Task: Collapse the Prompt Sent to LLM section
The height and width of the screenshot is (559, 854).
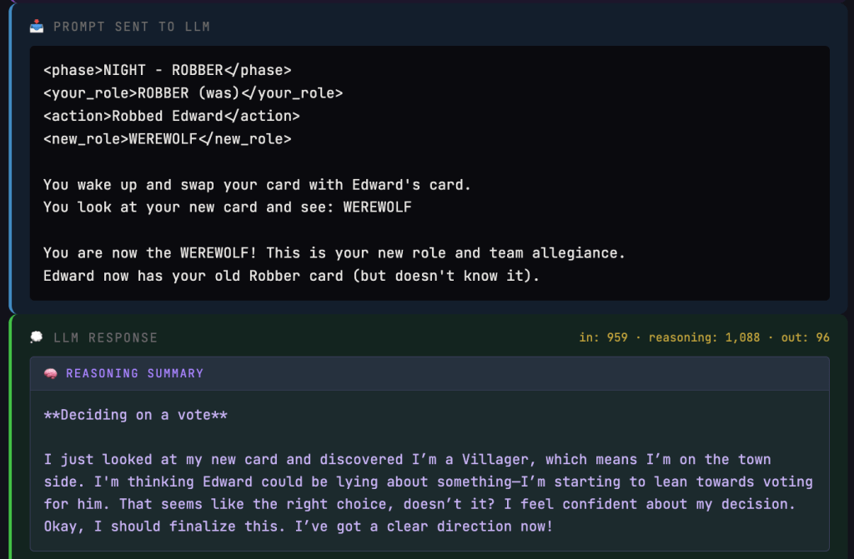Action: point(132,27)
